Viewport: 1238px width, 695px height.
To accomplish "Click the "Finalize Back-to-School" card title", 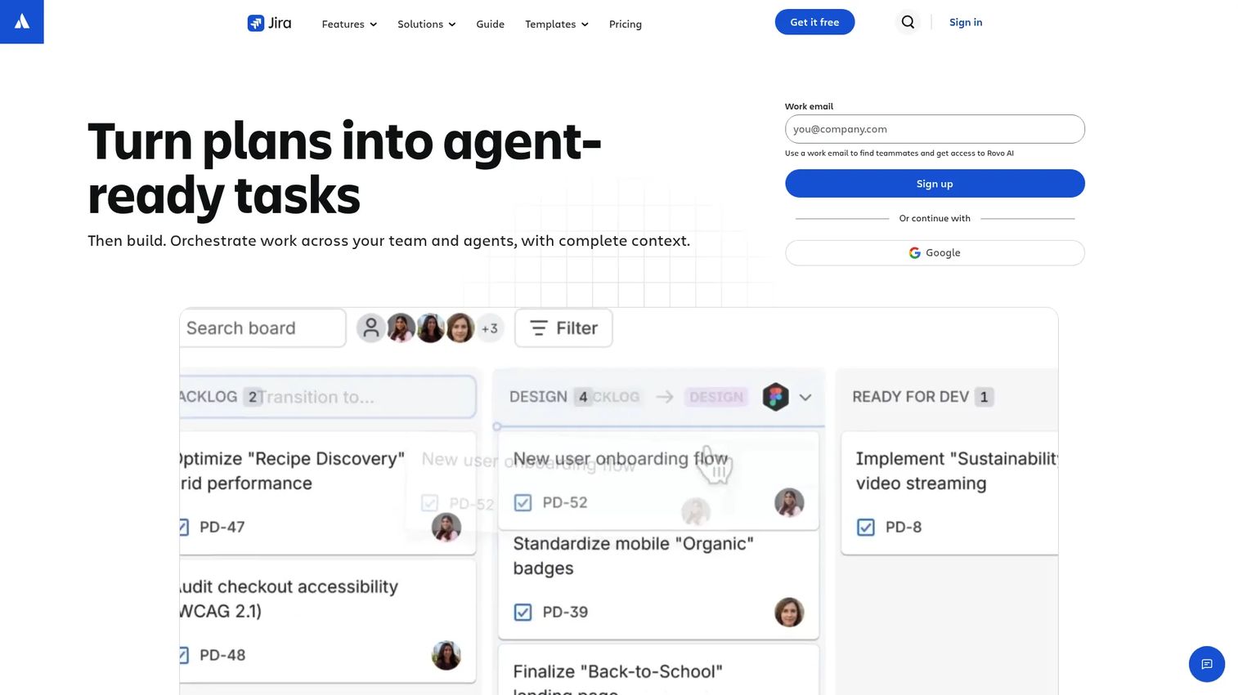I will point(617,681).
